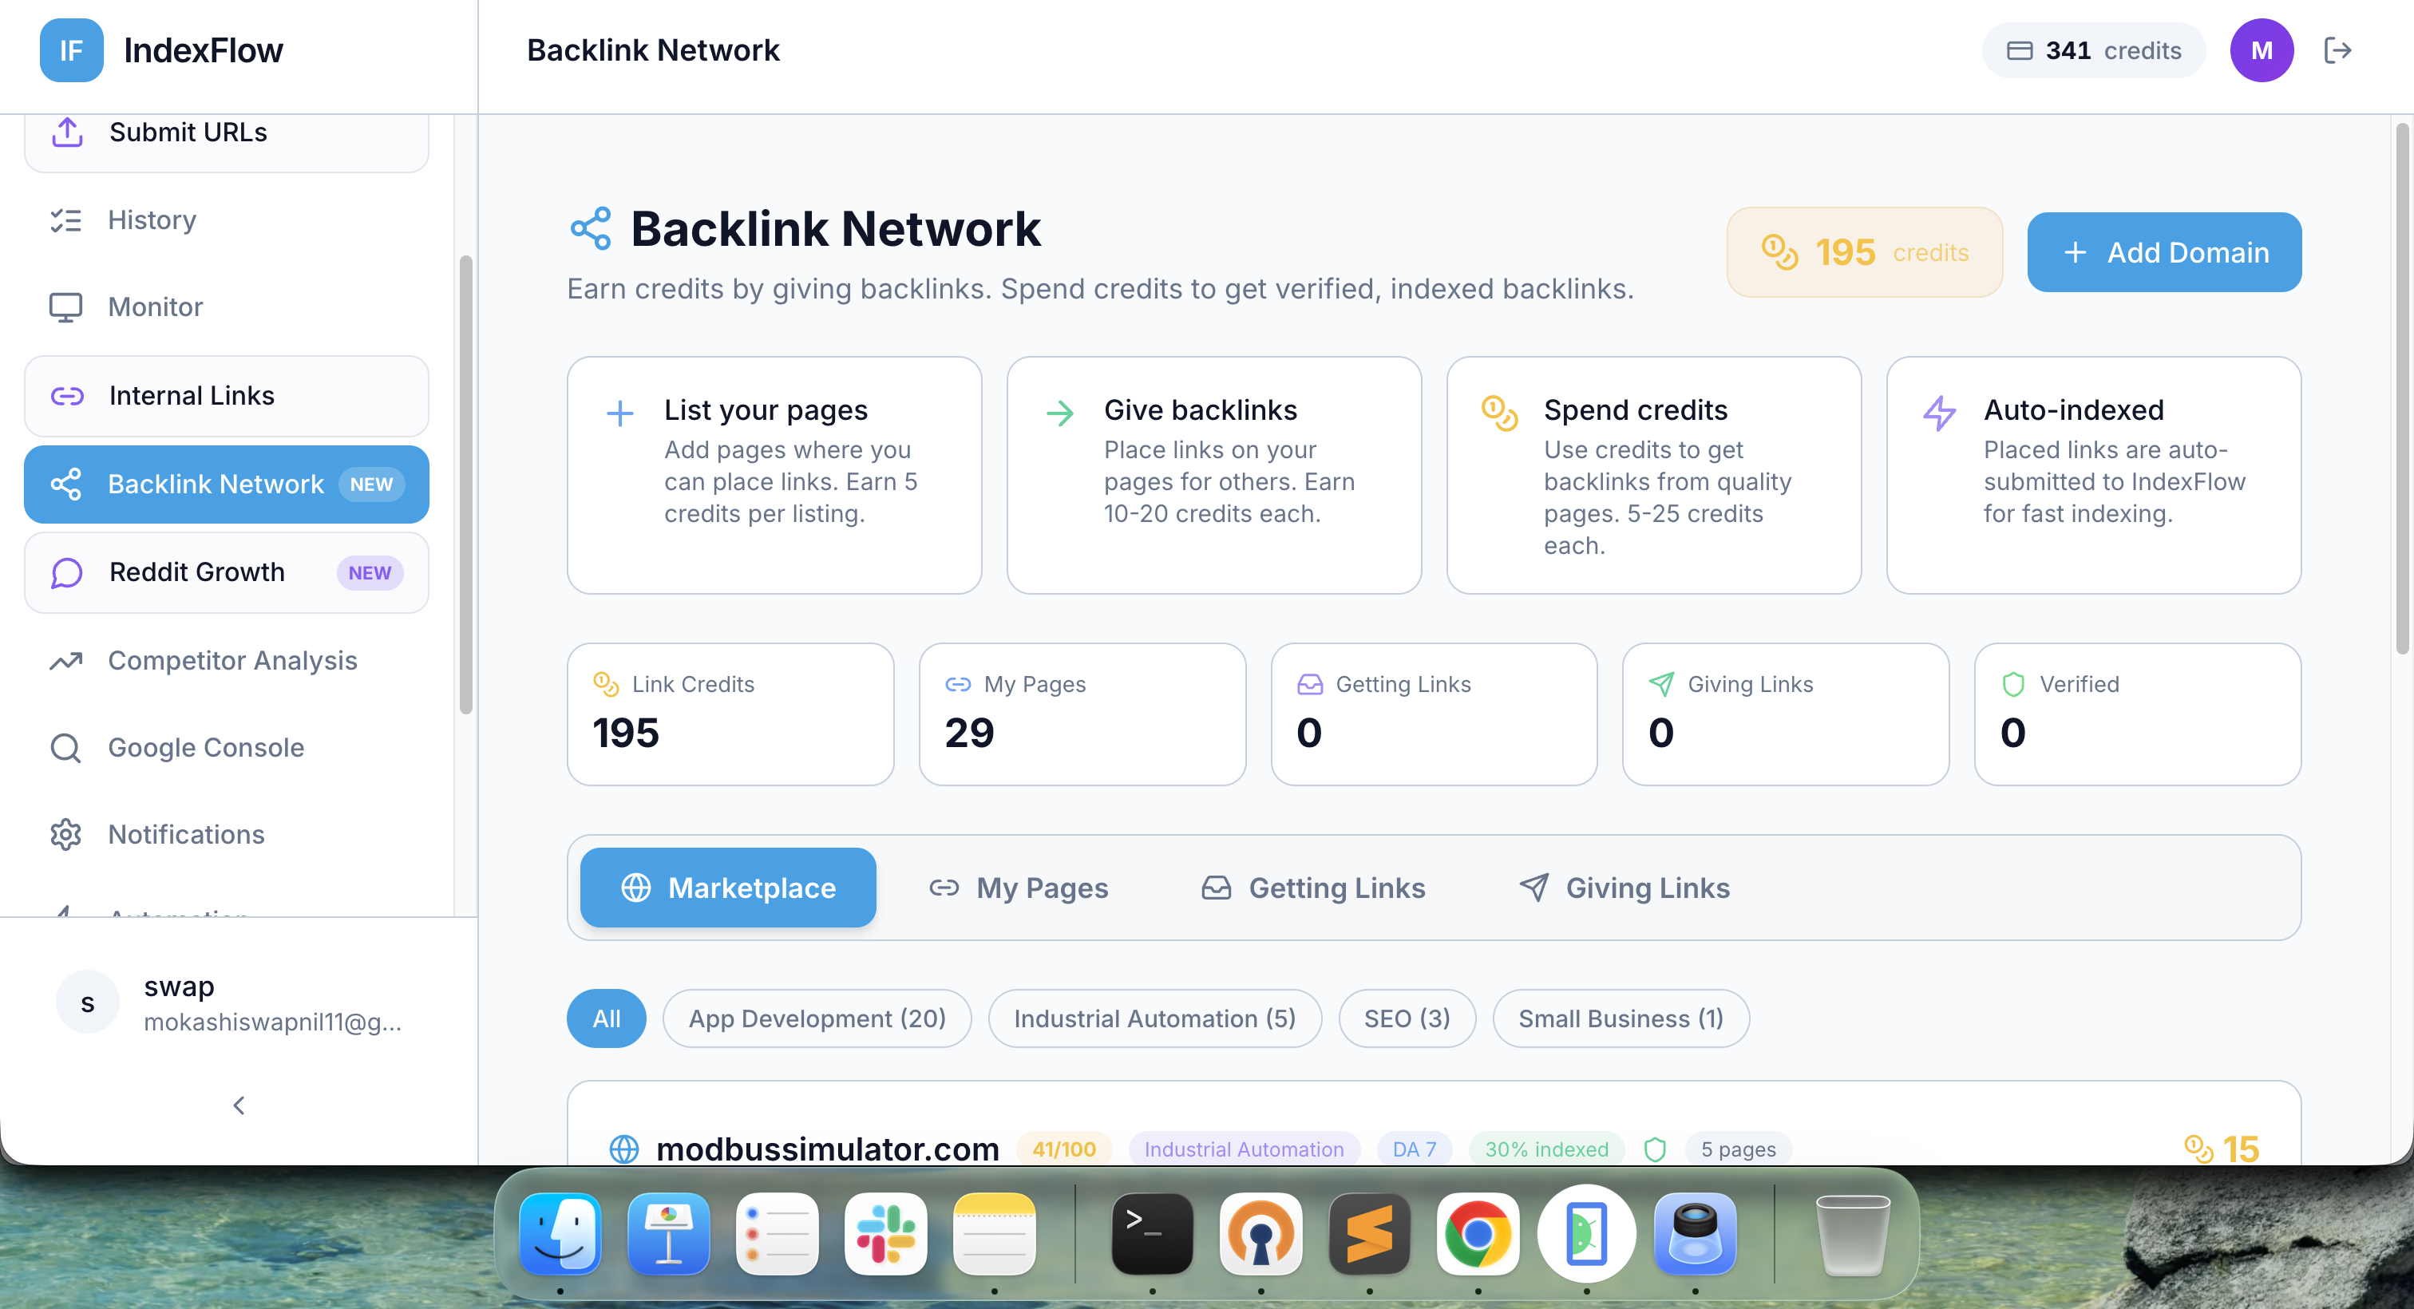
Task: Select the All category filter
Action: pos(607,1018)
